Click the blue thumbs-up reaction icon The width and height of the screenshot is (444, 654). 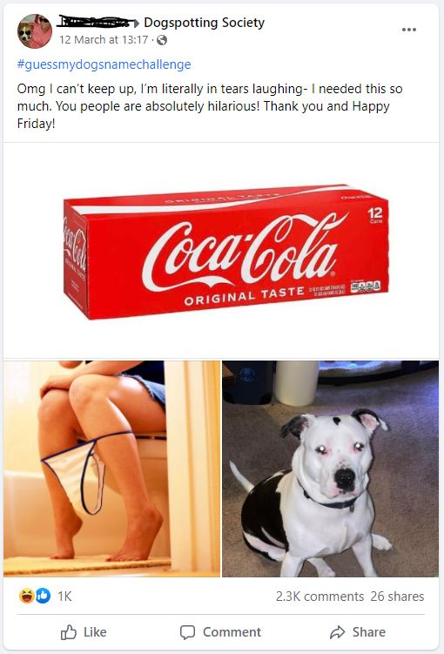click(x=43, y=596)
